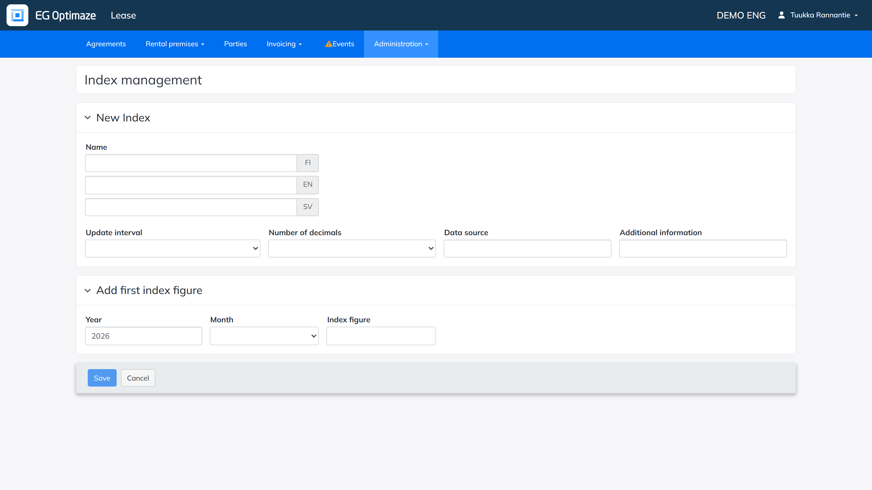The width and height of the screenshot is (872, 490).
Task: Collapse the Add first index figure chevron
Action: point(88,290)
